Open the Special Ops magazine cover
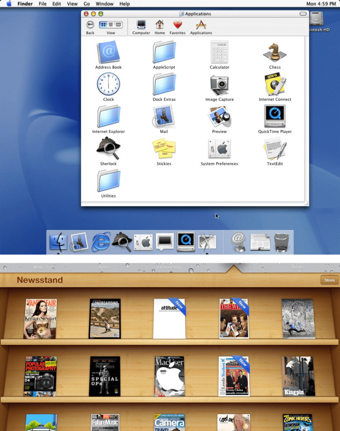The height and width of the screenshot is (431, 340). [x=105, y=376]
